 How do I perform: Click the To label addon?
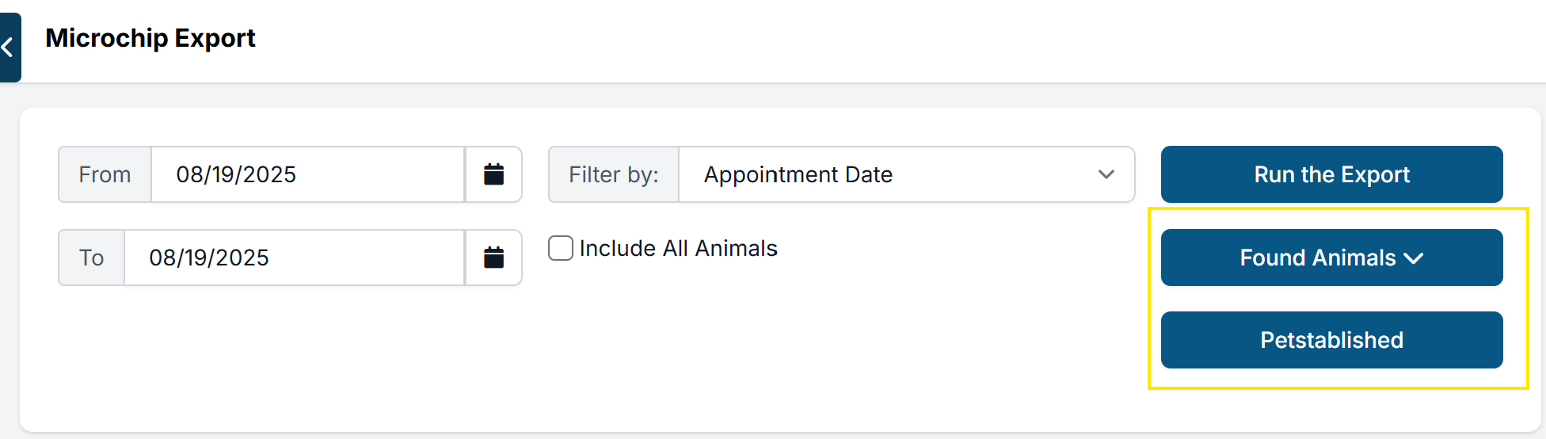point(91,258)
